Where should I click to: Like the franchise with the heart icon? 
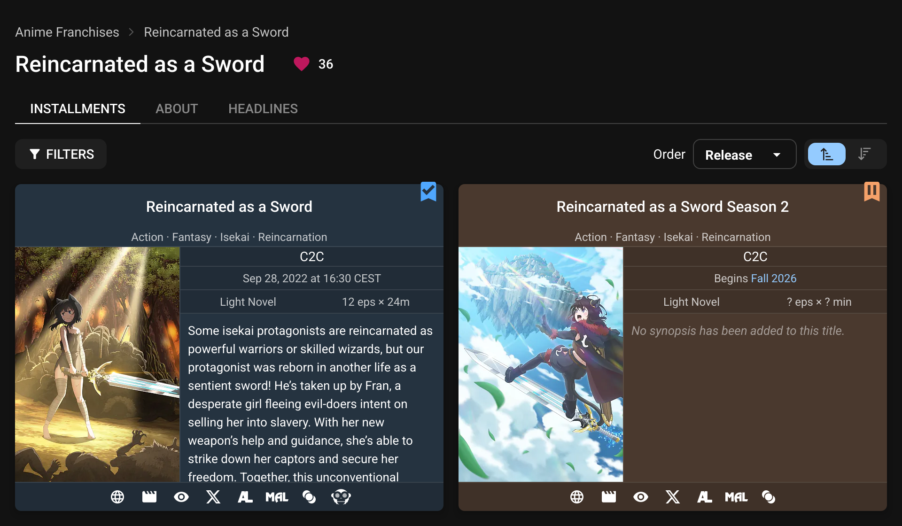pos(302,64)
